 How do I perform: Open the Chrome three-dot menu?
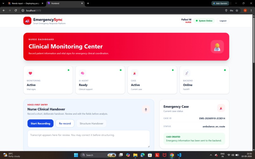point(251,10)
